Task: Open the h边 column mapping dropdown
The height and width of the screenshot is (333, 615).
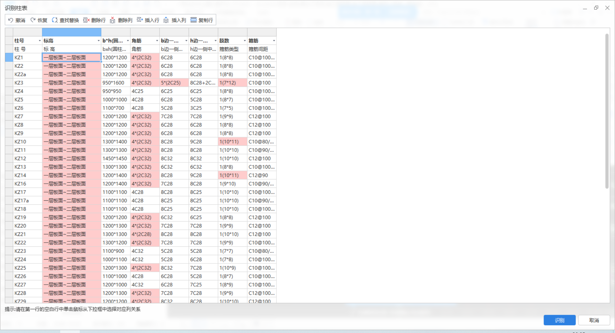Action: coord(216,41)
